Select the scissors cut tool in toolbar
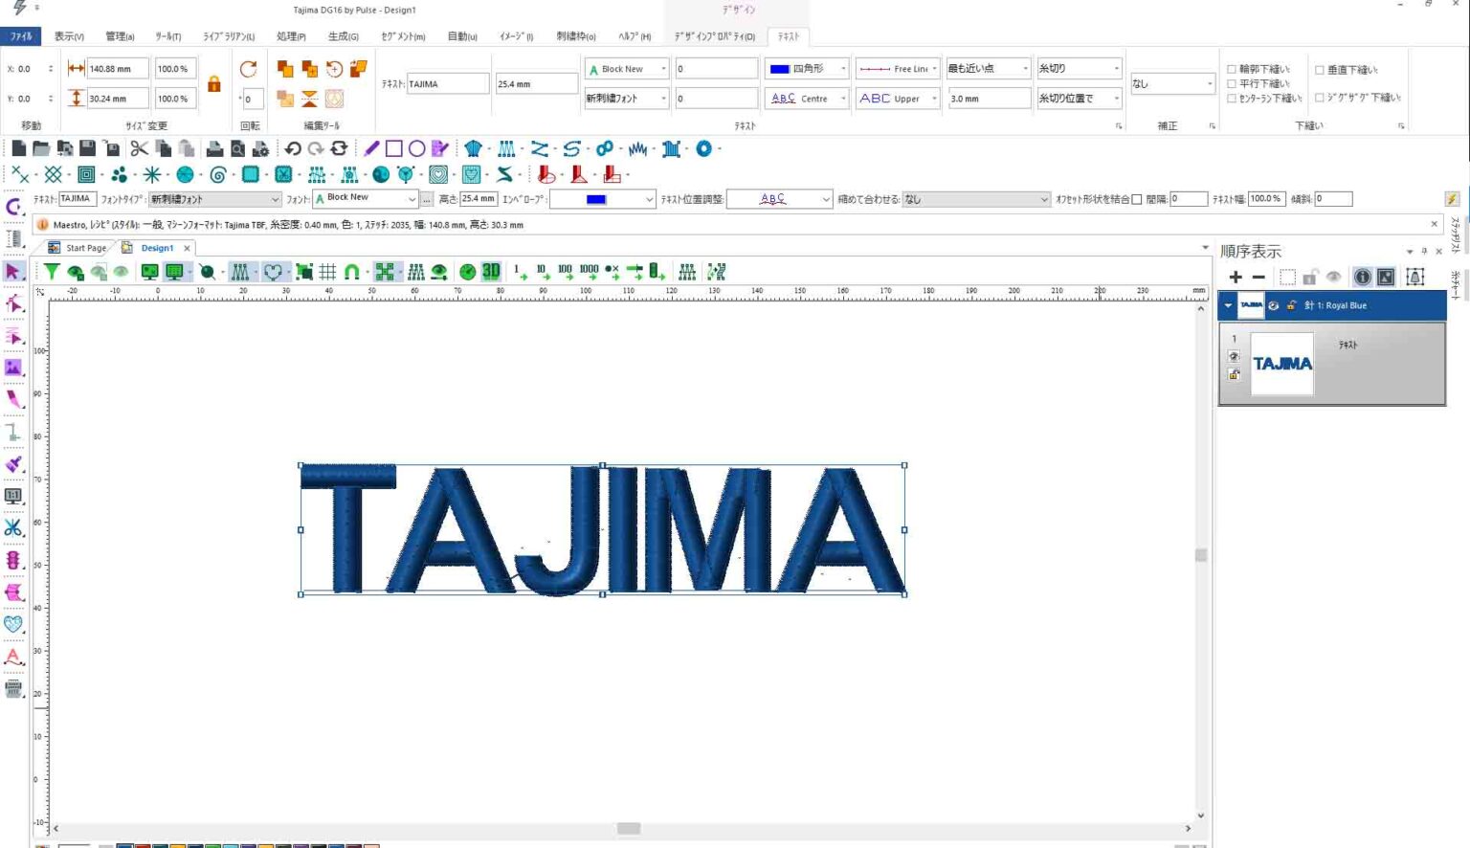The width and height of the screenshot is (1470, 848). click(139, 148)
